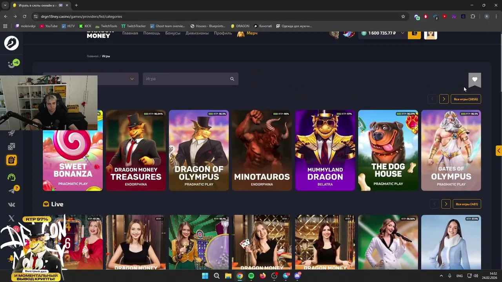This screenshot has width=502, height=282.
Task: Reload the page
Action: coord(24,16)
